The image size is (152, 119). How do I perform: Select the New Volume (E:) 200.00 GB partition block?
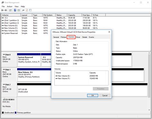tap(34, 75)
